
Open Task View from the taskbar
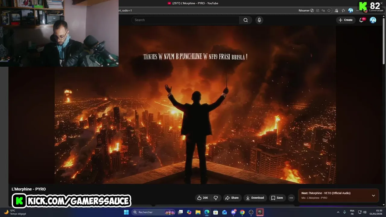(180, 212)
